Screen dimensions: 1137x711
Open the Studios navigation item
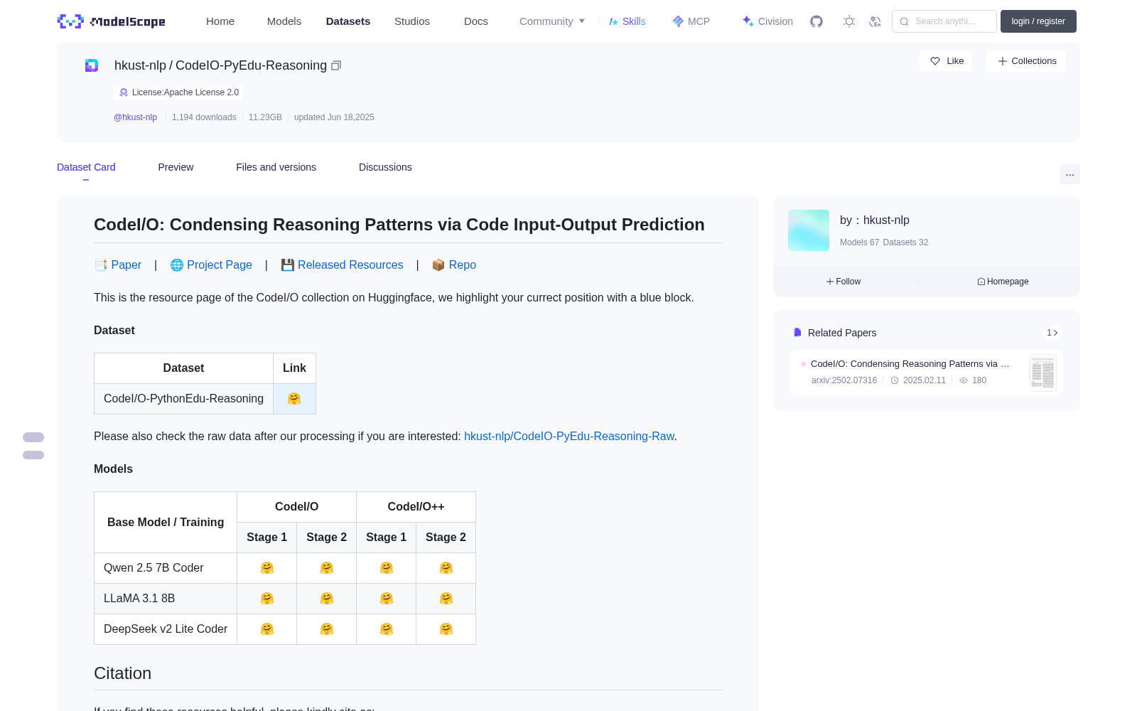click(412, 21)
